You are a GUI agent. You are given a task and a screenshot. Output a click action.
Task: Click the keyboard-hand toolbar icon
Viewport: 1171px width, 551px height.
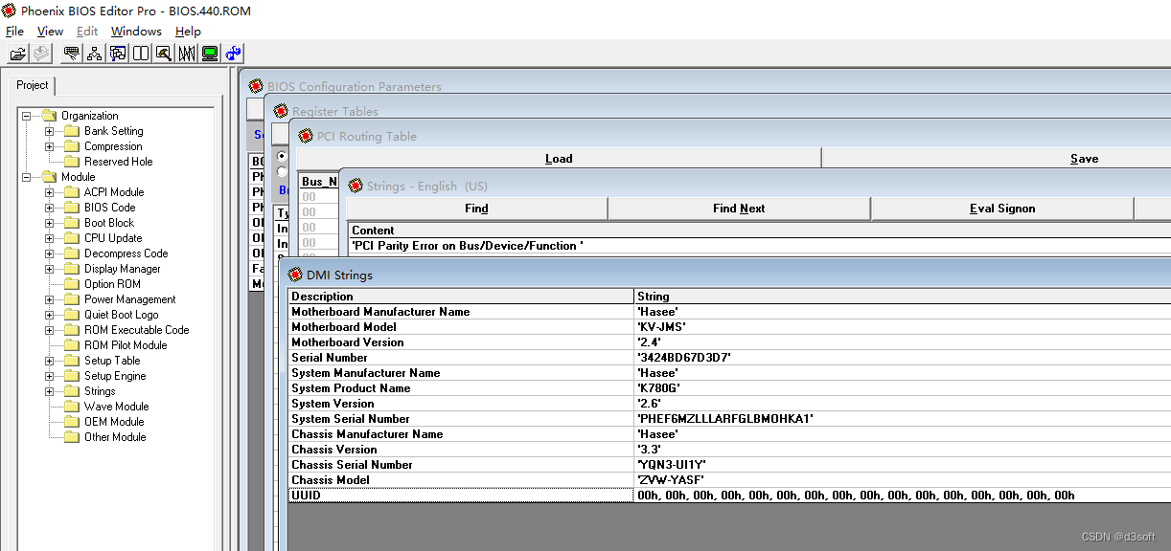[x=71, y=54]
